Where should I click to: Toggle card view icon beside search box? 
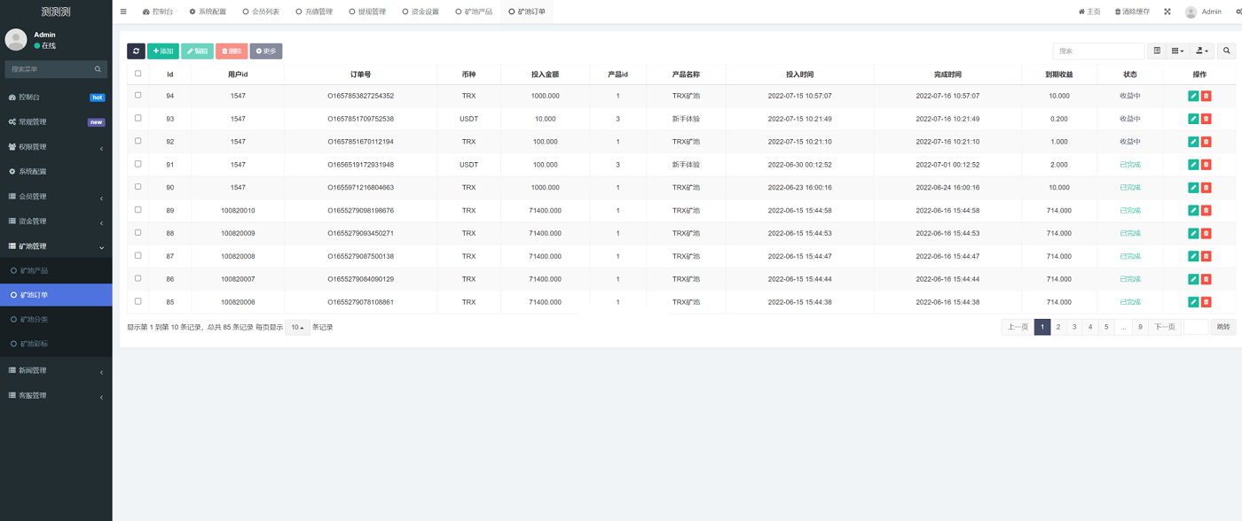1157,51
